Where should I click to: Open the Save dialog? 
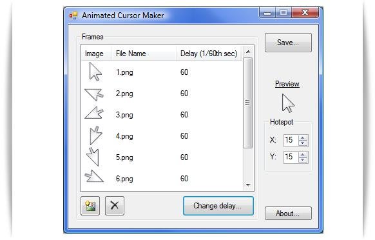coord(288,43)
